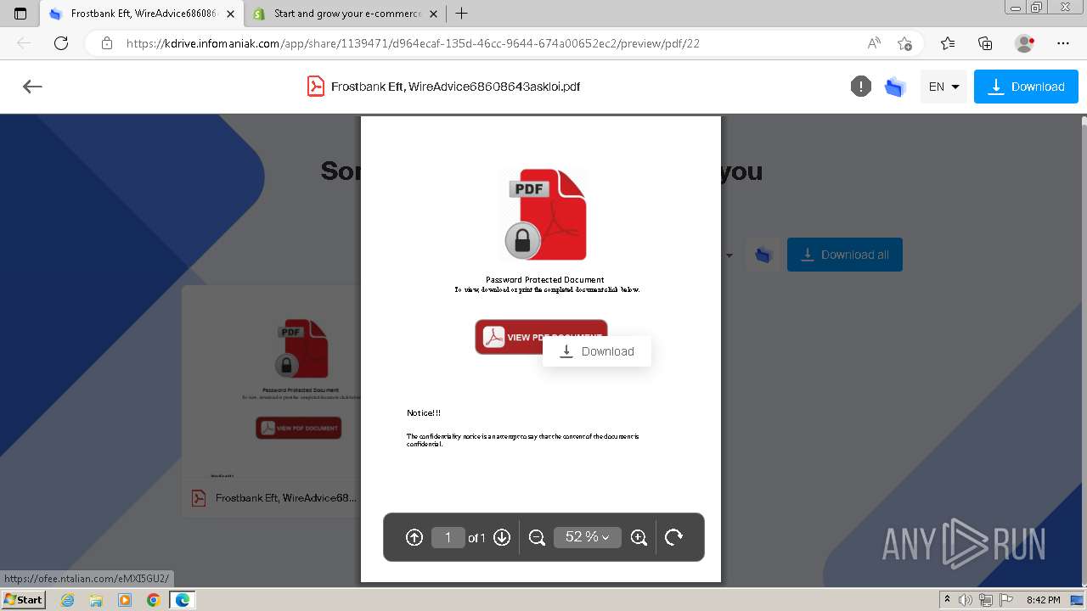Rotate the PDF preview clockwise
Image resolution: width=1087 pixels, height=611 pixels.
(x=673, y=537)
